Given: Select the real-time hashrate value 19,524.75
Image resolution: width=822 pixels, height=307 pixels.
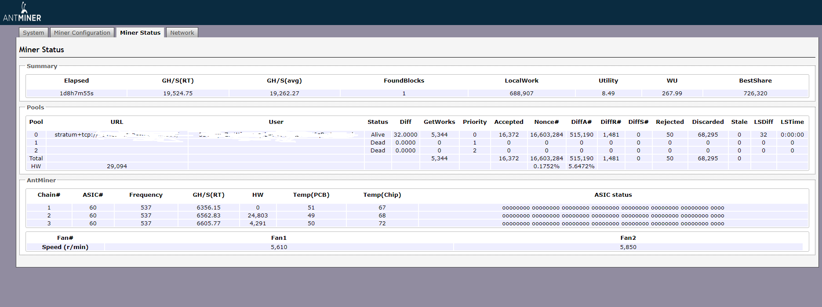Looking at the screenshot, I should (x=178, y=93).
